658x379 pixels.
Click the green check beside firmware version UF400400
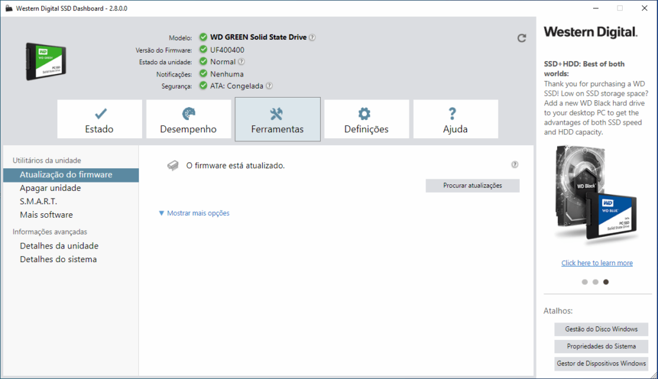[203, 49]
